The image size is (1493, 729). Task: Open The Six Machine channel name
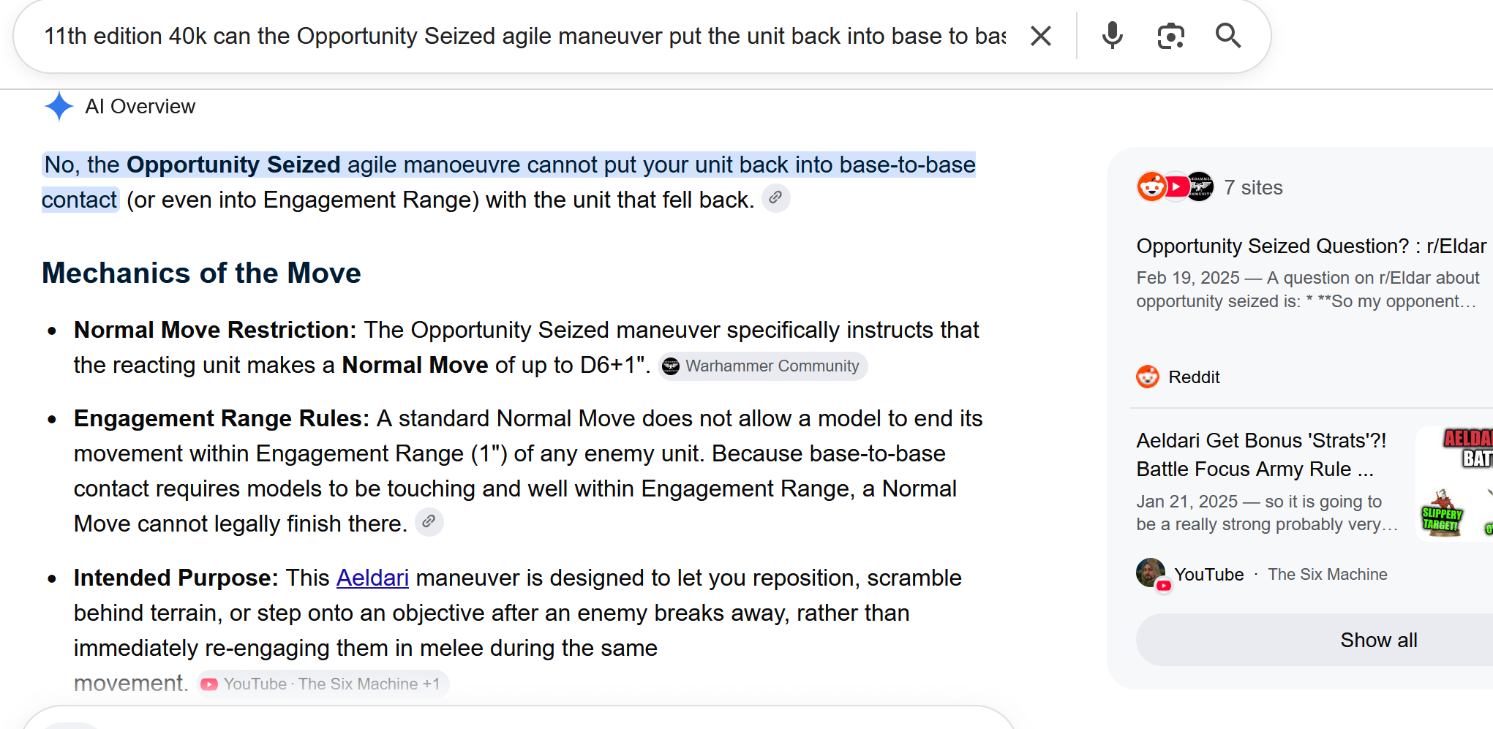click(1327, 575)
